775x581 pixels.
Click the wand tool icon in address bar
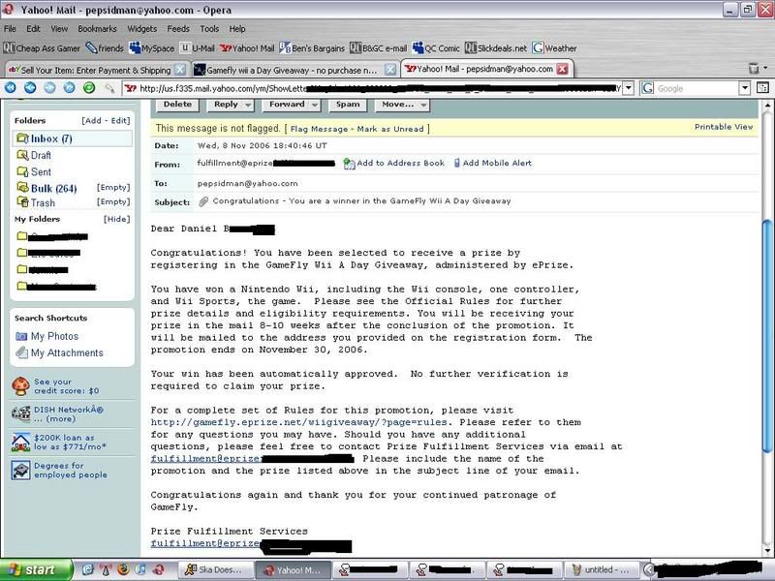pyautogui.click(x=109, y=88)
